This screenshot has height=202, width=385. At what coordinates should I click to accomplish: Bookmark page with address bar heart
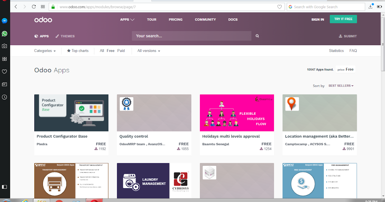pyautogui.click(x=279, y=7)
